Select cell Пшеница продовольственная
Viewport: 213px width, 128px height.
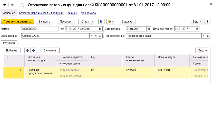click(x=40, y=73)
